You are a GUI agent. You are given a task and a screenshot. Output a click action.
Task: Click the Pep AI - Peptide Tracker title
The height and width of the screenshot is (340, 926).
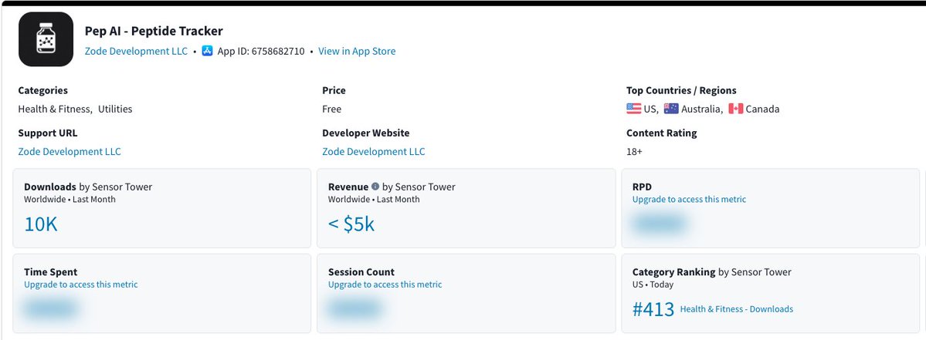[x=154, y=32]
